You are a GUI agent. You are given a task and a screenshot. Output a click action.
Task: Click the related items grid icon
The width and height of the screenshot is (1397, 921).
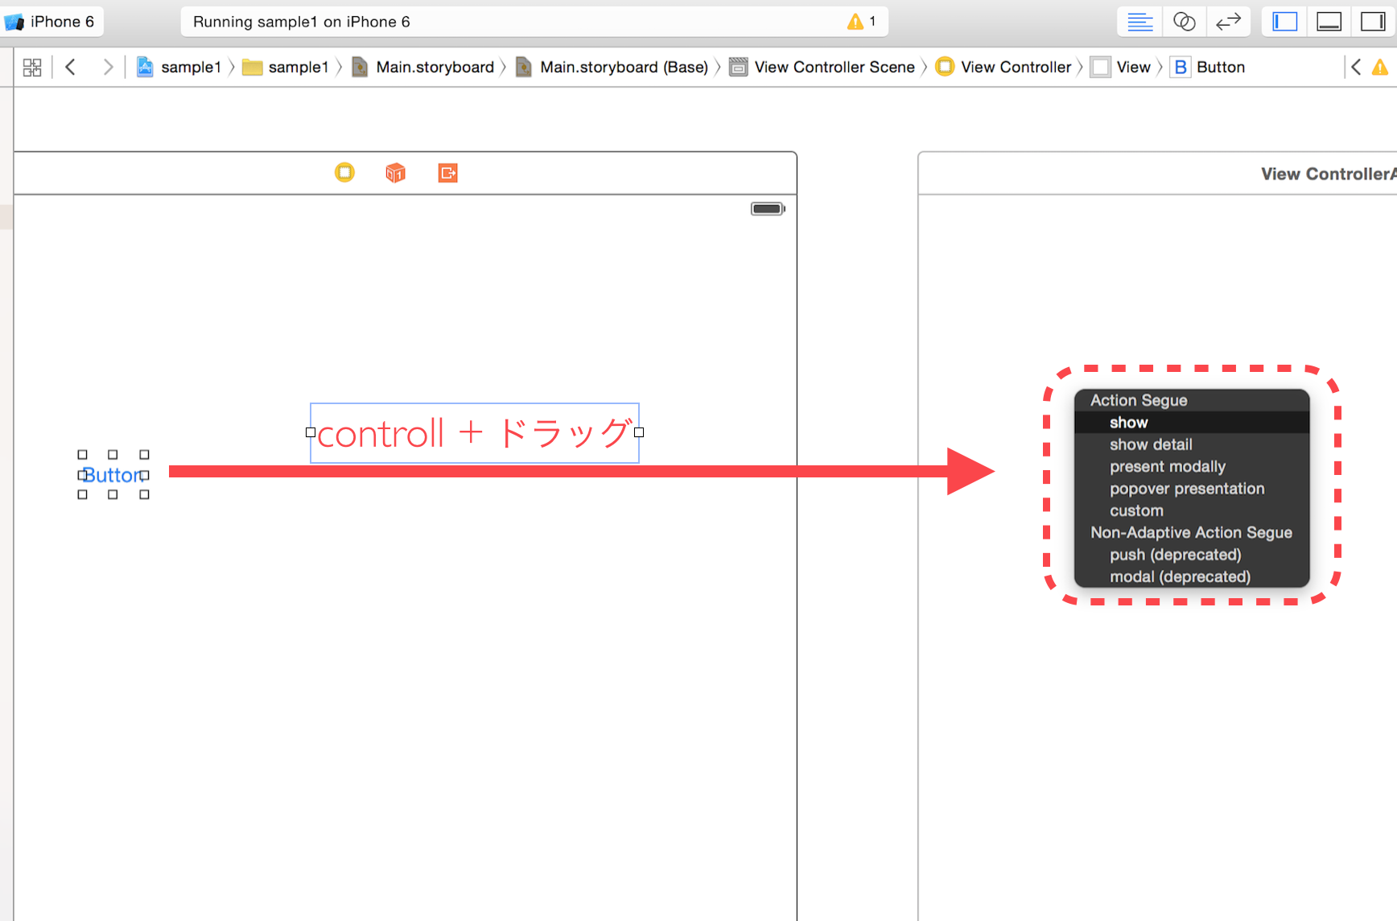pyautogui.click(x=31, y=67)
